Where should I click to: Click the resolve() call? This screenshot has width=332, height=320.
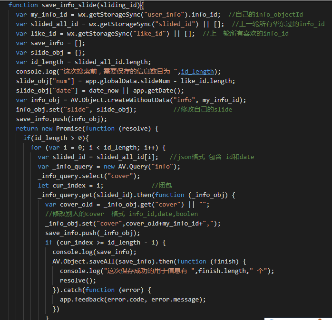78,281
